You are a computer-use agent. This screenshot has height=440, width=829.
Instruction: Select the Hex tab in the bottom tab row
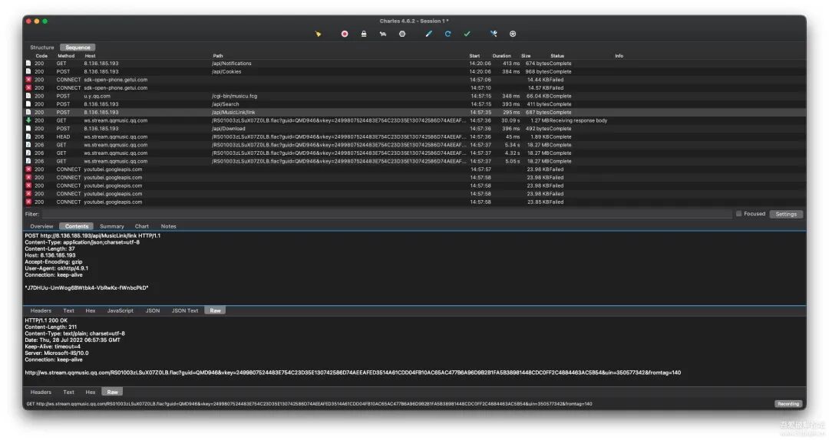[91, 392]
